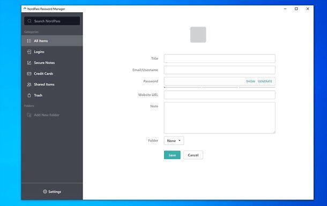Click the Title input field

click(x=219, y=59)
